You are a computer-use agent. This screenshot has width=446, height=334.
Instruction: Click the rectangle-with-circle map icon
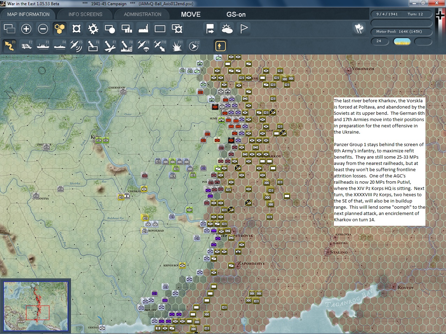pyautogui.click(x=110, y=29)
